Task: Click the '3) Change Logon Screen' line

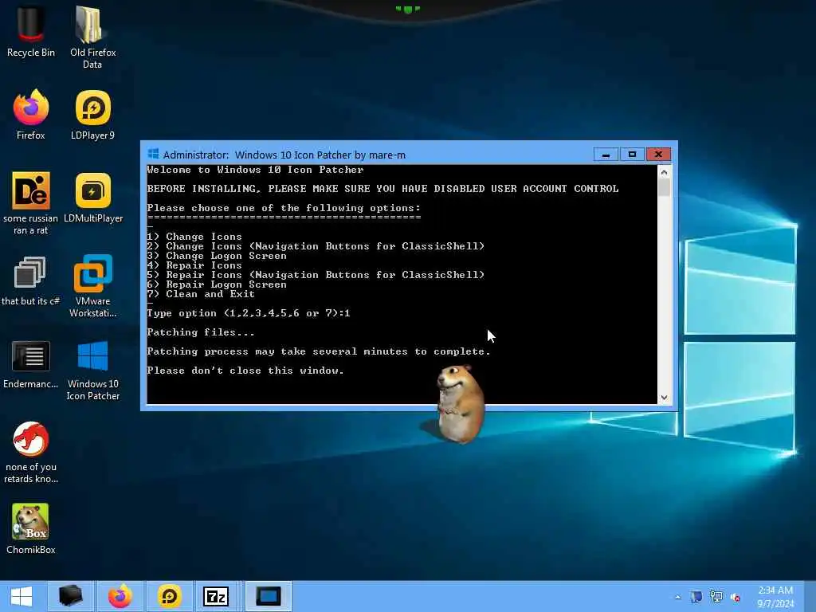Action: pos(217,256)
